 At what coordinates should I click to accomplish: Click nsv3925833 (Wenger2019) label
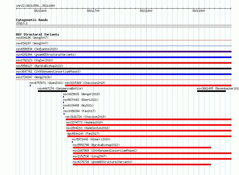(81, 94)
